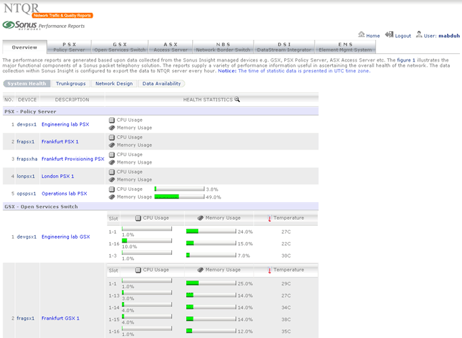Click the CPU Usage icon for devpsx1
Image resolution: width=462 pixels, height=338 pixels.
coord(112,120)
